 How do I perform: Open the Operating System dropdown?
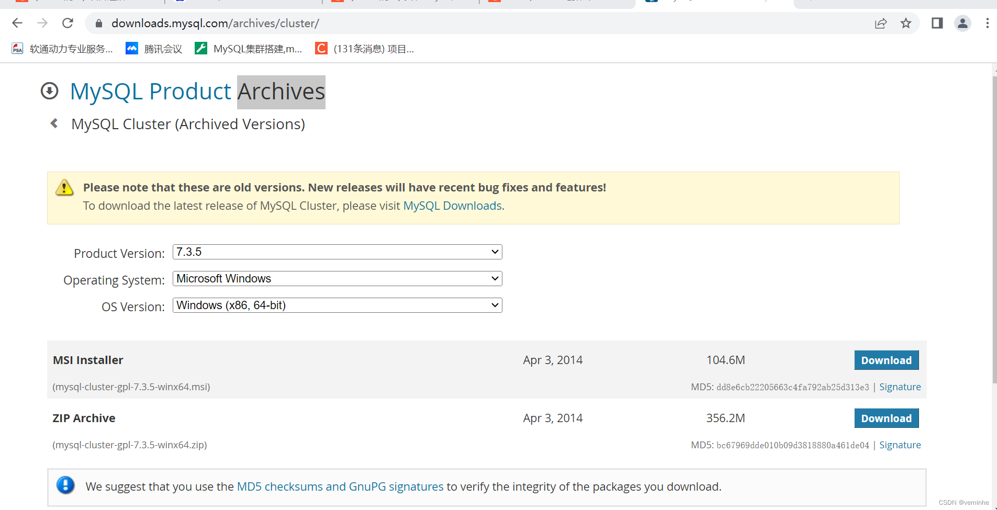click(338, 279)
